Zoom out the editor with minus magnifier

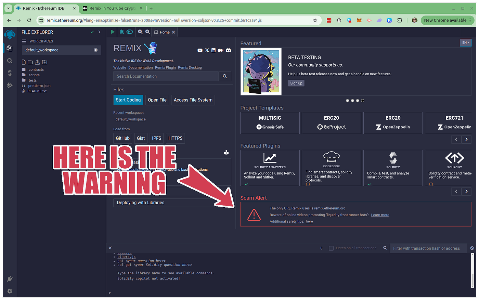(x=140, y=32)
